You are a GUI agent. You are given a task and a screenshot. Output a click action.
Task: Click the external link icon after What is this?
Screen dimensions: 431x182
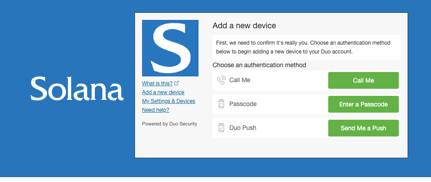(x=176, y=83)
